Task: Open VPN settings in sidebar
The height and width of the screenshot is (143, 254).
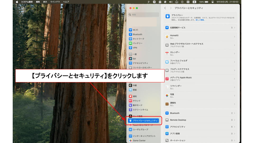Action: (135, 48)
